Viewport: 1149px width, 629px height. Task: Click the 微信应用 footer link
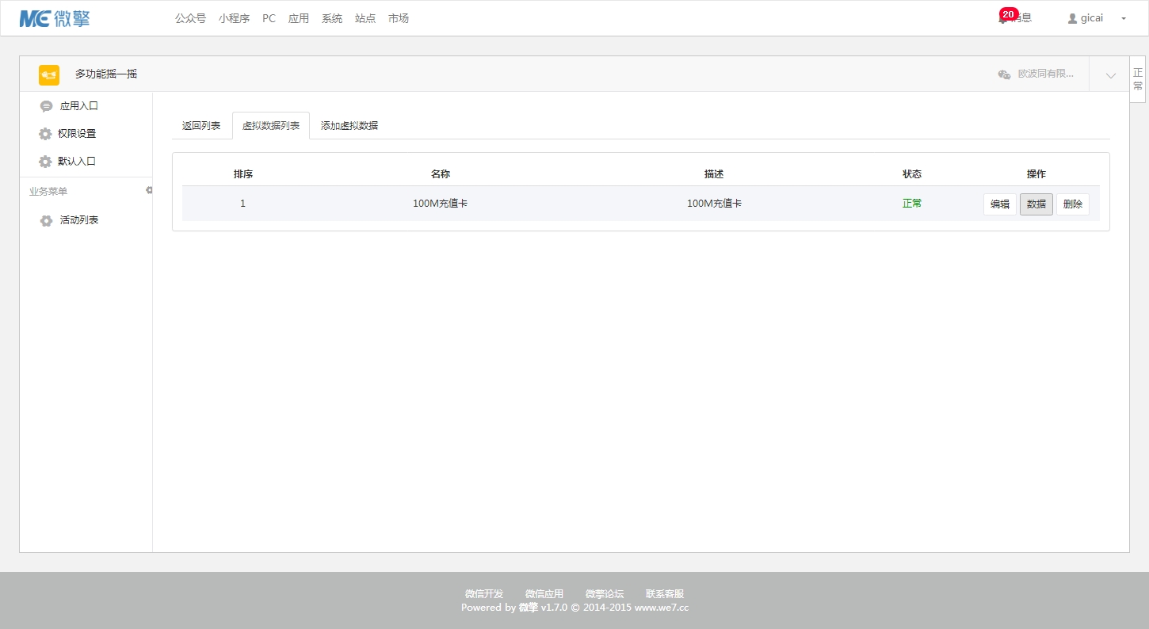point(544,594)
